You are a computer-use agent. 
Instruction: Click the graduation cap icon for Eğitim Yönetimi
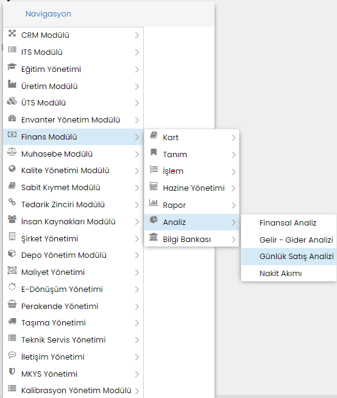(x=12, y=67)
